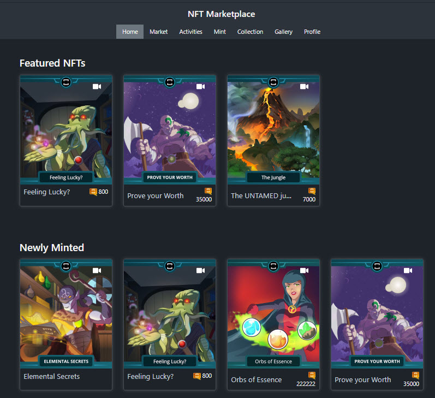Click 'The UNTAMED ju...' card title
435x398 pixels.
pos(261,196)
